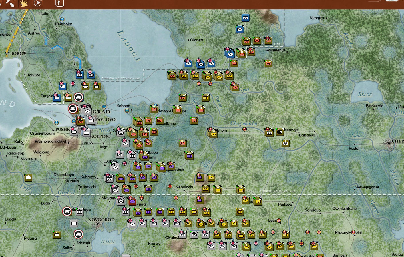Click the Kadui town label
404x257 pixels.
[354, 148]
